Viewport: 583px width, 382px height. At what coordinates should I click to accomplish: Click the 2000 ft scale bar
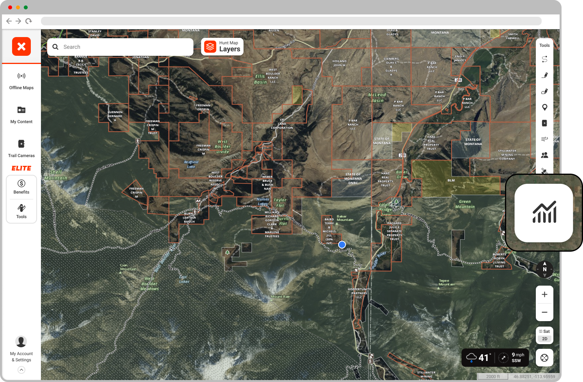click(493, 377)
